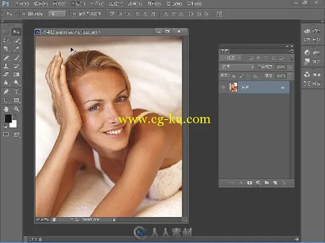The image size is (325, 243).
Task: Select the Eraser tool
Action: [x=6, y=74]
